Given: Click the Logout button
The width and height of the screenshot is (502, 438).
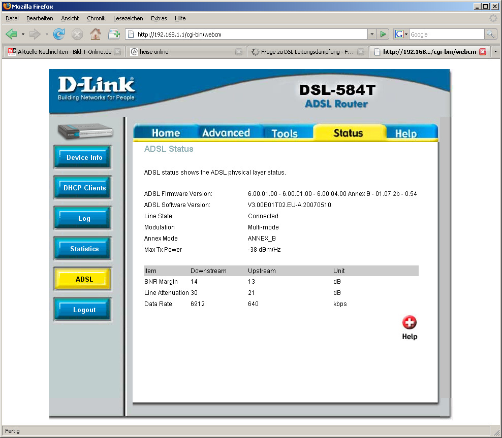Looking at the screenshot, I should tap(83, 310).
